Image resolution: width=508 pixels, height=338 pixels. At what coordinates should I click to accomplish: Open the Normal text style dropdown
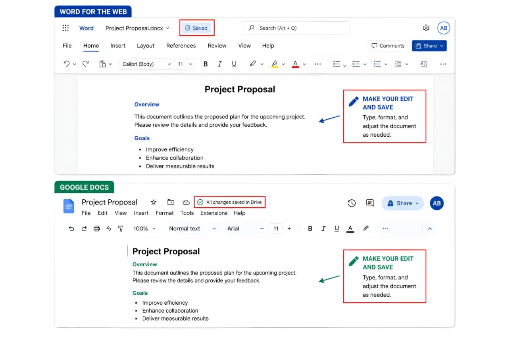click(x=192, y=229)
